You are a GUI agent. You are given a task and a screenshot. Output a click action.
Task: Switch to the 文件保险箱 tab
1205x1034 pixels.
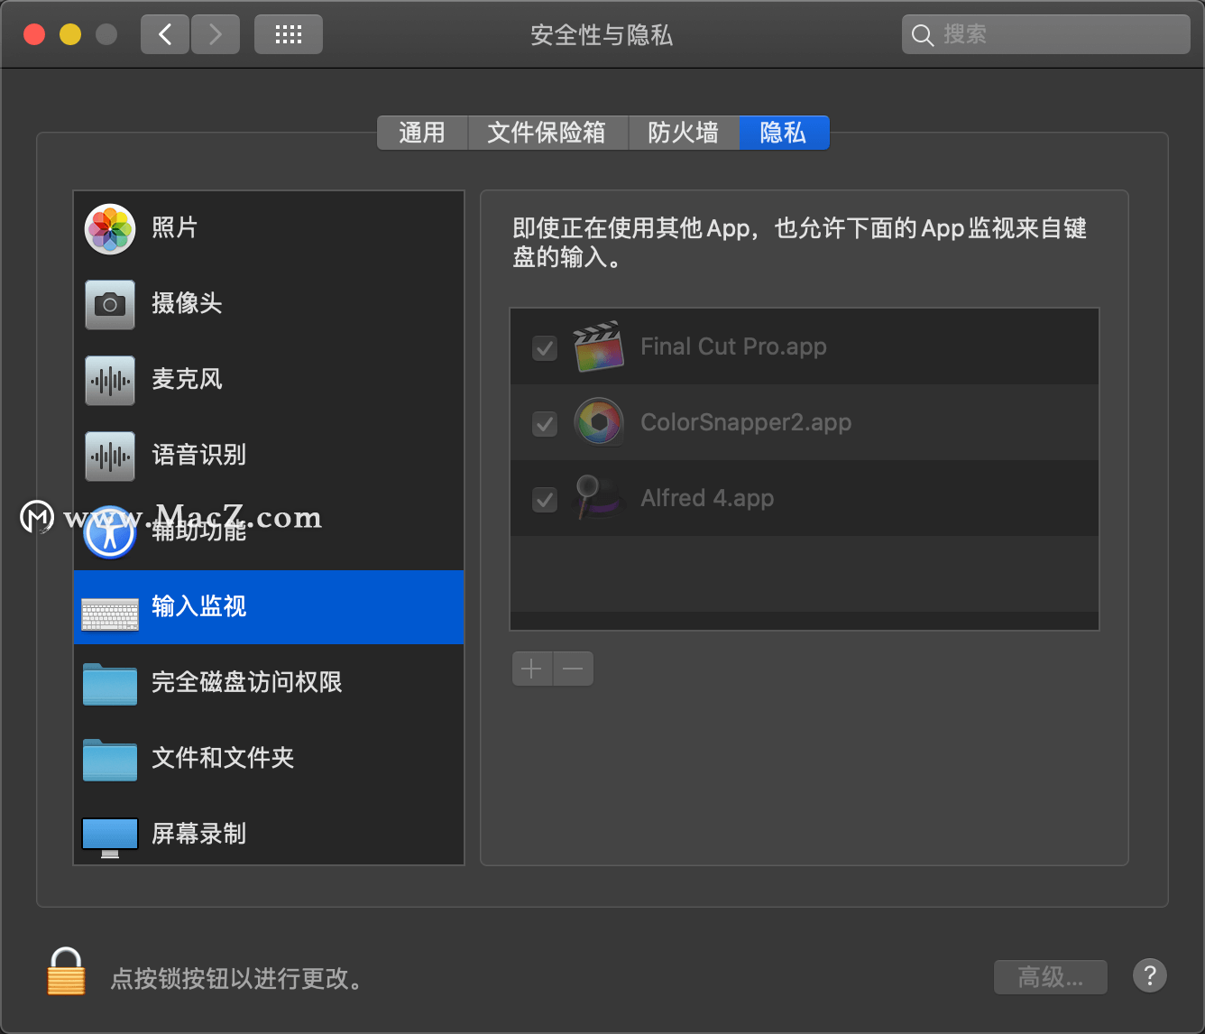click(547, 133)
